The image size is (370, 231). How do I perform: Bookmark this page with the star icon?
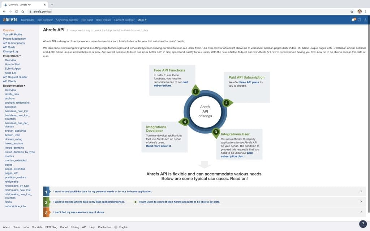pos(352,12)
